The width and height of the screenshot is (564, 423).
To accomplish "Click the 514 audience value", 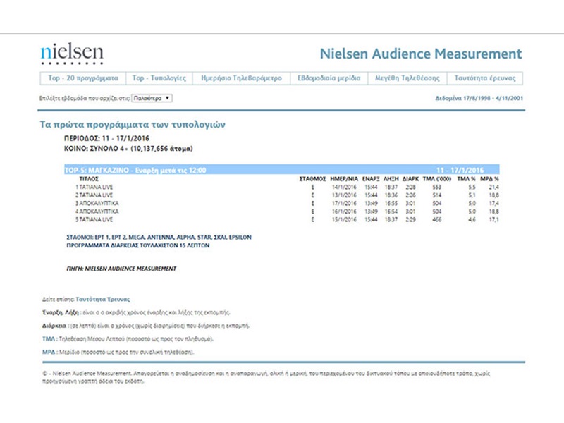I will tap(436, 195).
